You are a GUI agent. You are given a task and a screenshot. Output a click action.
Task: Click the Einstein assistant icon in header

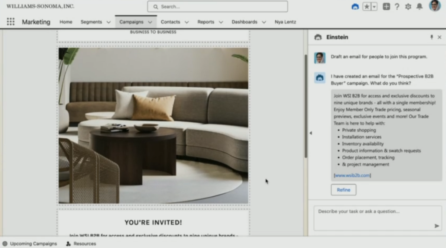coord(355,7)
